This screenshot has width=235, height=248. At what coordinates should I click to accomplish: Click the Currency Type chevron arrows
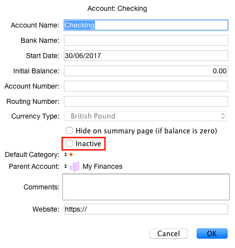pos(223,116)
